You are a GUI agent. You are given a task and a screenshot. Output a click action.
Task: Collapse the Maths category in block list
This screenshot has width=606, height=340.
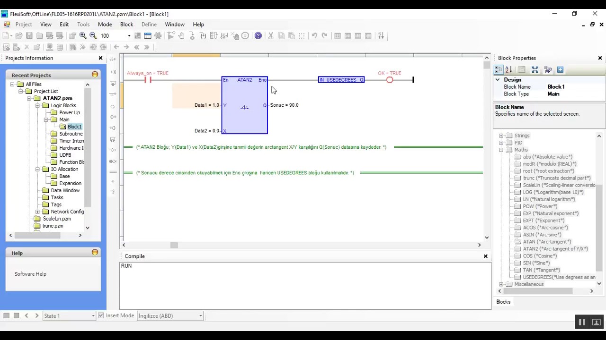[501, 150]
